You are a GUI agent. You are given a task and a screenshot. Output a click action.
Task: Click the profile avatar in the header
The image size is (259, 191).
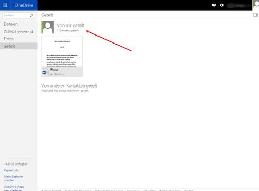coord(256,5)
